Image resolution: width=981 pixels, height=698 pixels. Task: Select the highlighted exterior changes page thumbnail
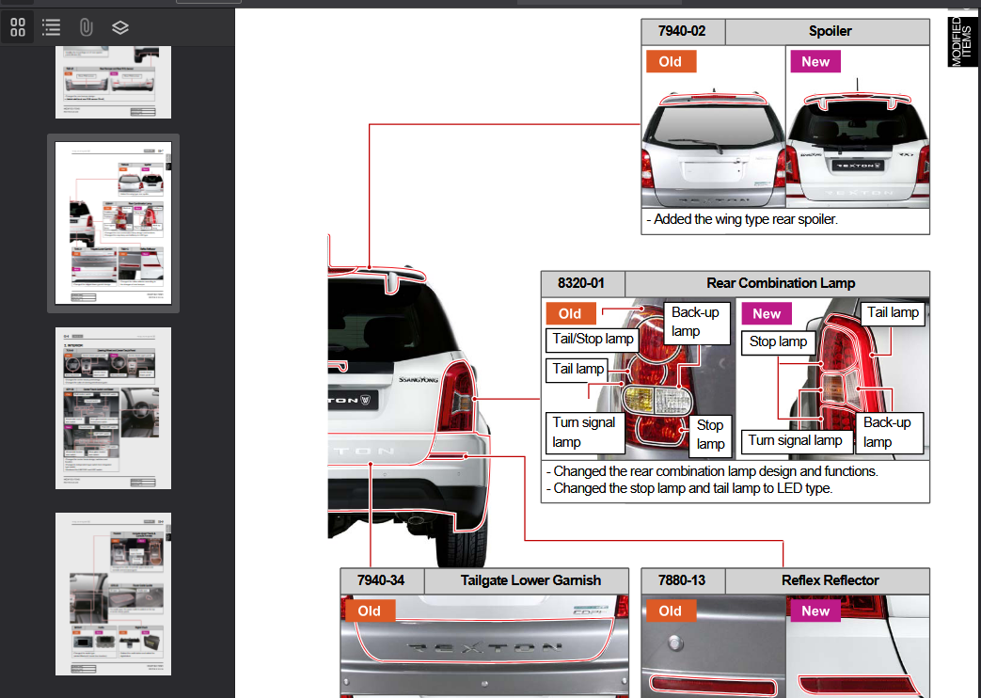[x=113, y=223]
